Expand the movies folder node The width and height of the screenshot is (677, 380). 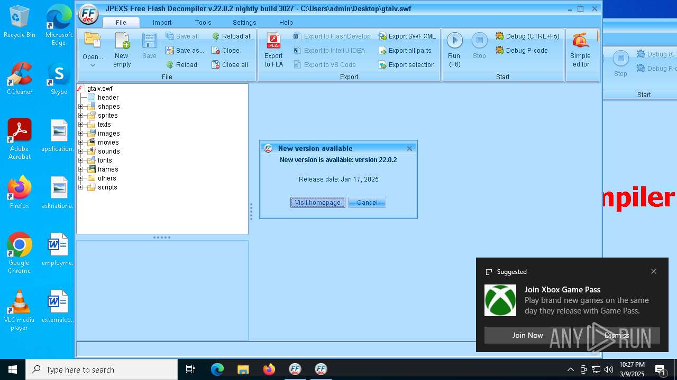[81, 142]
